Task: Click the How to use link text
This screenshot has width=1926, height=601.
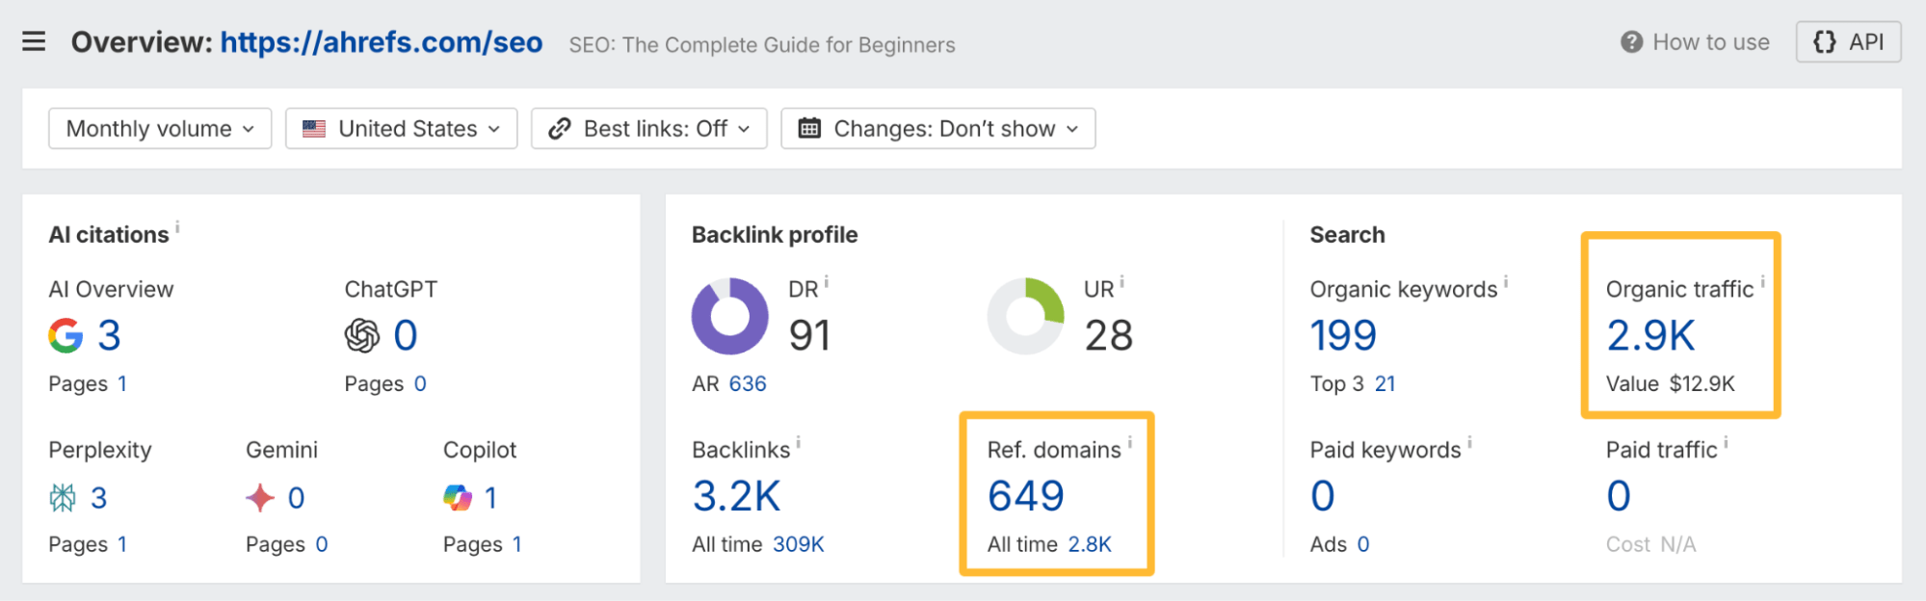Action: (x=1711, y=42)
